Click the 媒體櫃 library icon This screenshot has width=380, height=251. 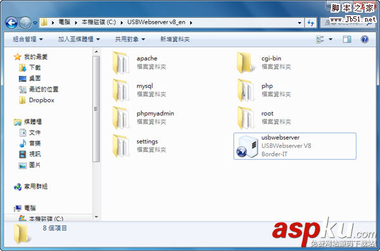point(18,122)
